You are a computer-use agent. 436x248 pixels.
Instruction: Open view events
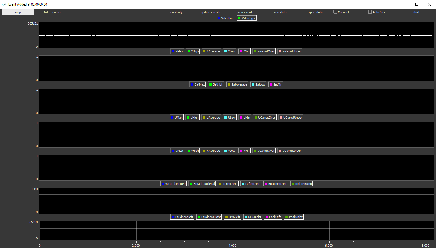point(245,12)
